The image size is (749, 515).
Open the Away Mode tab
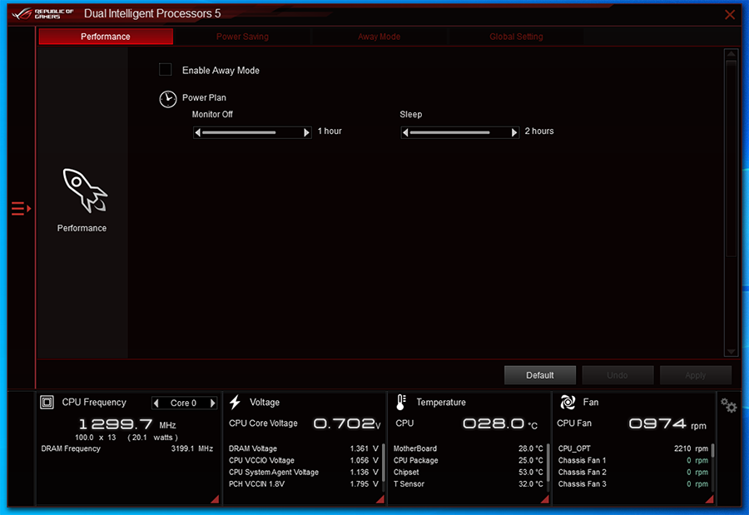coord(379,37)
